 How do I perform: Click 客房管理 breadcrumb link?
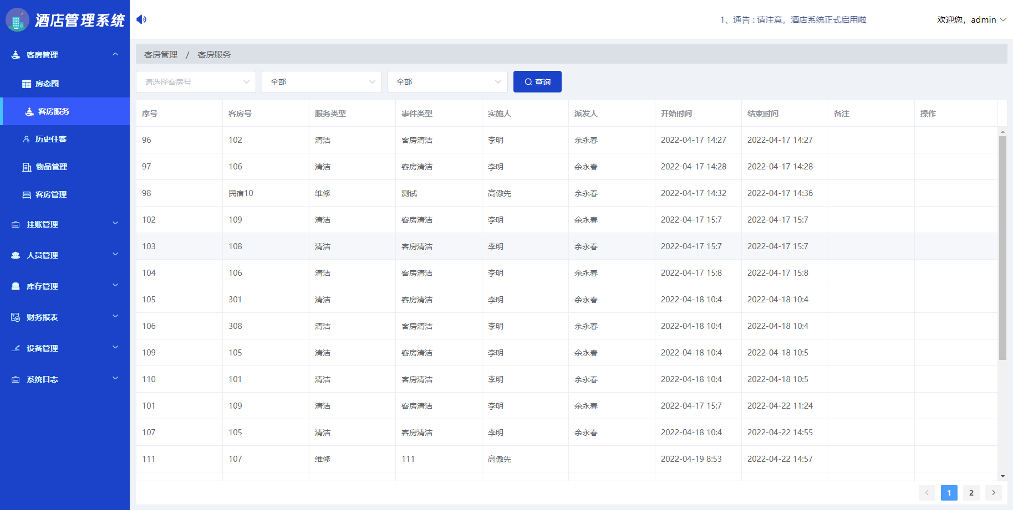click(161, 54)
